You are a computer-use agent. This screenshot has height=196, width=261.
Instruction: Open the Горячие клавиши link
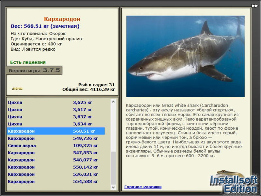(143, 187)
